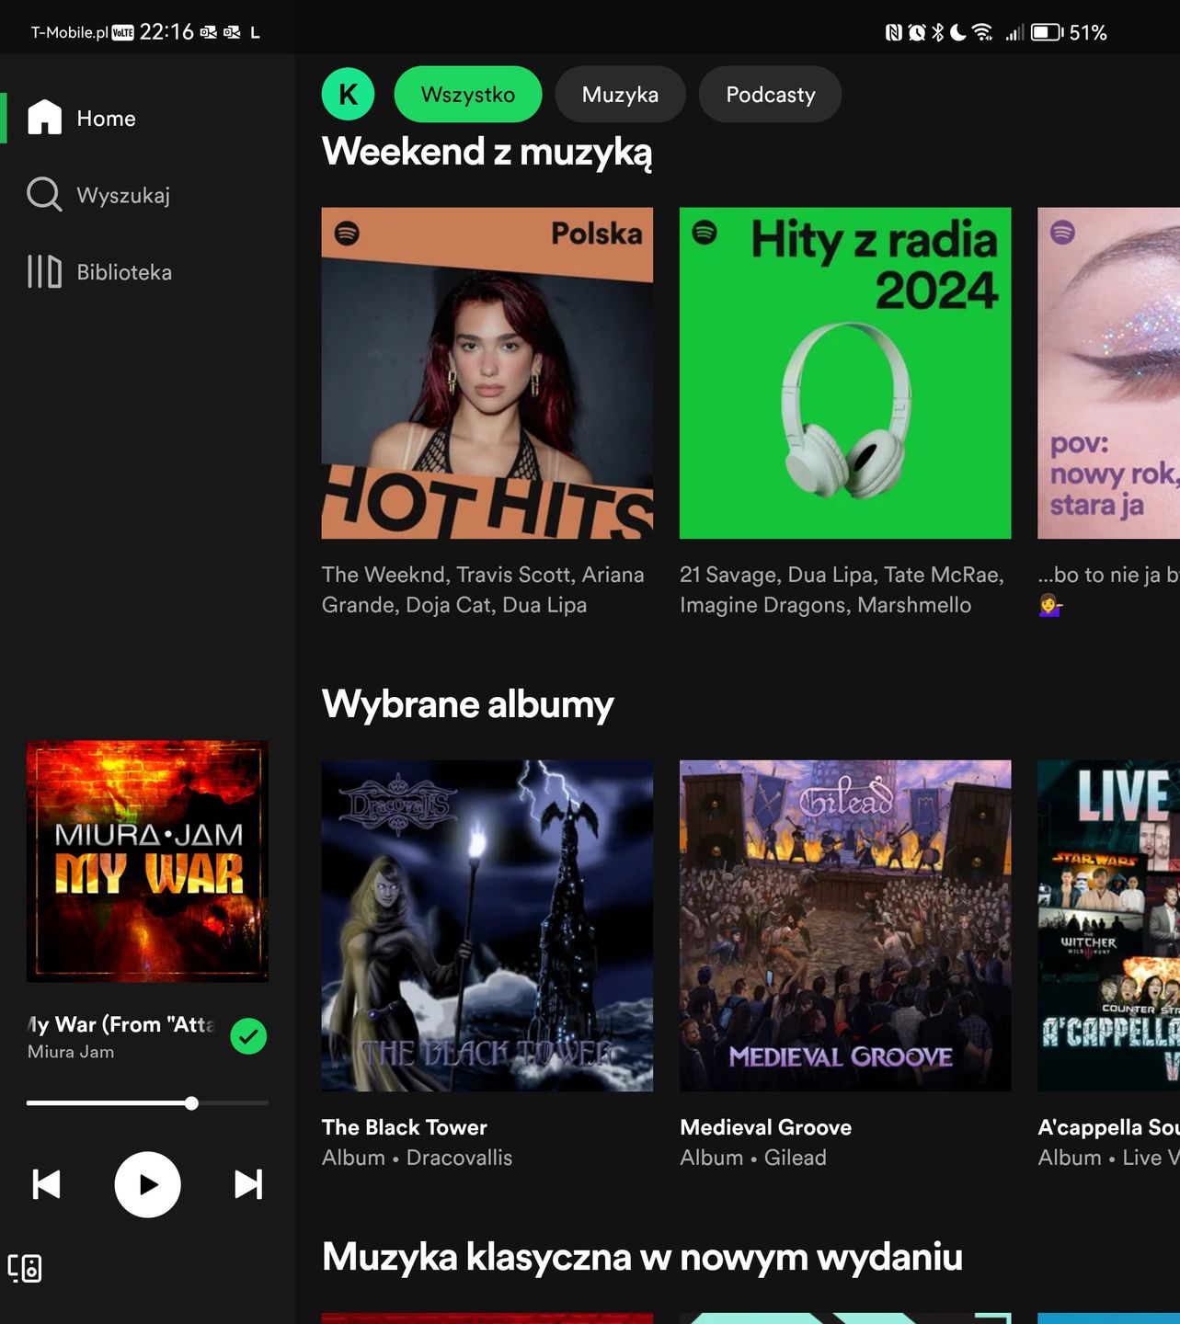The width and height of the screenshot is (1180, 1324).
Task: Open the A'cappella Live album cover
Action: (x=1108, y=926)
